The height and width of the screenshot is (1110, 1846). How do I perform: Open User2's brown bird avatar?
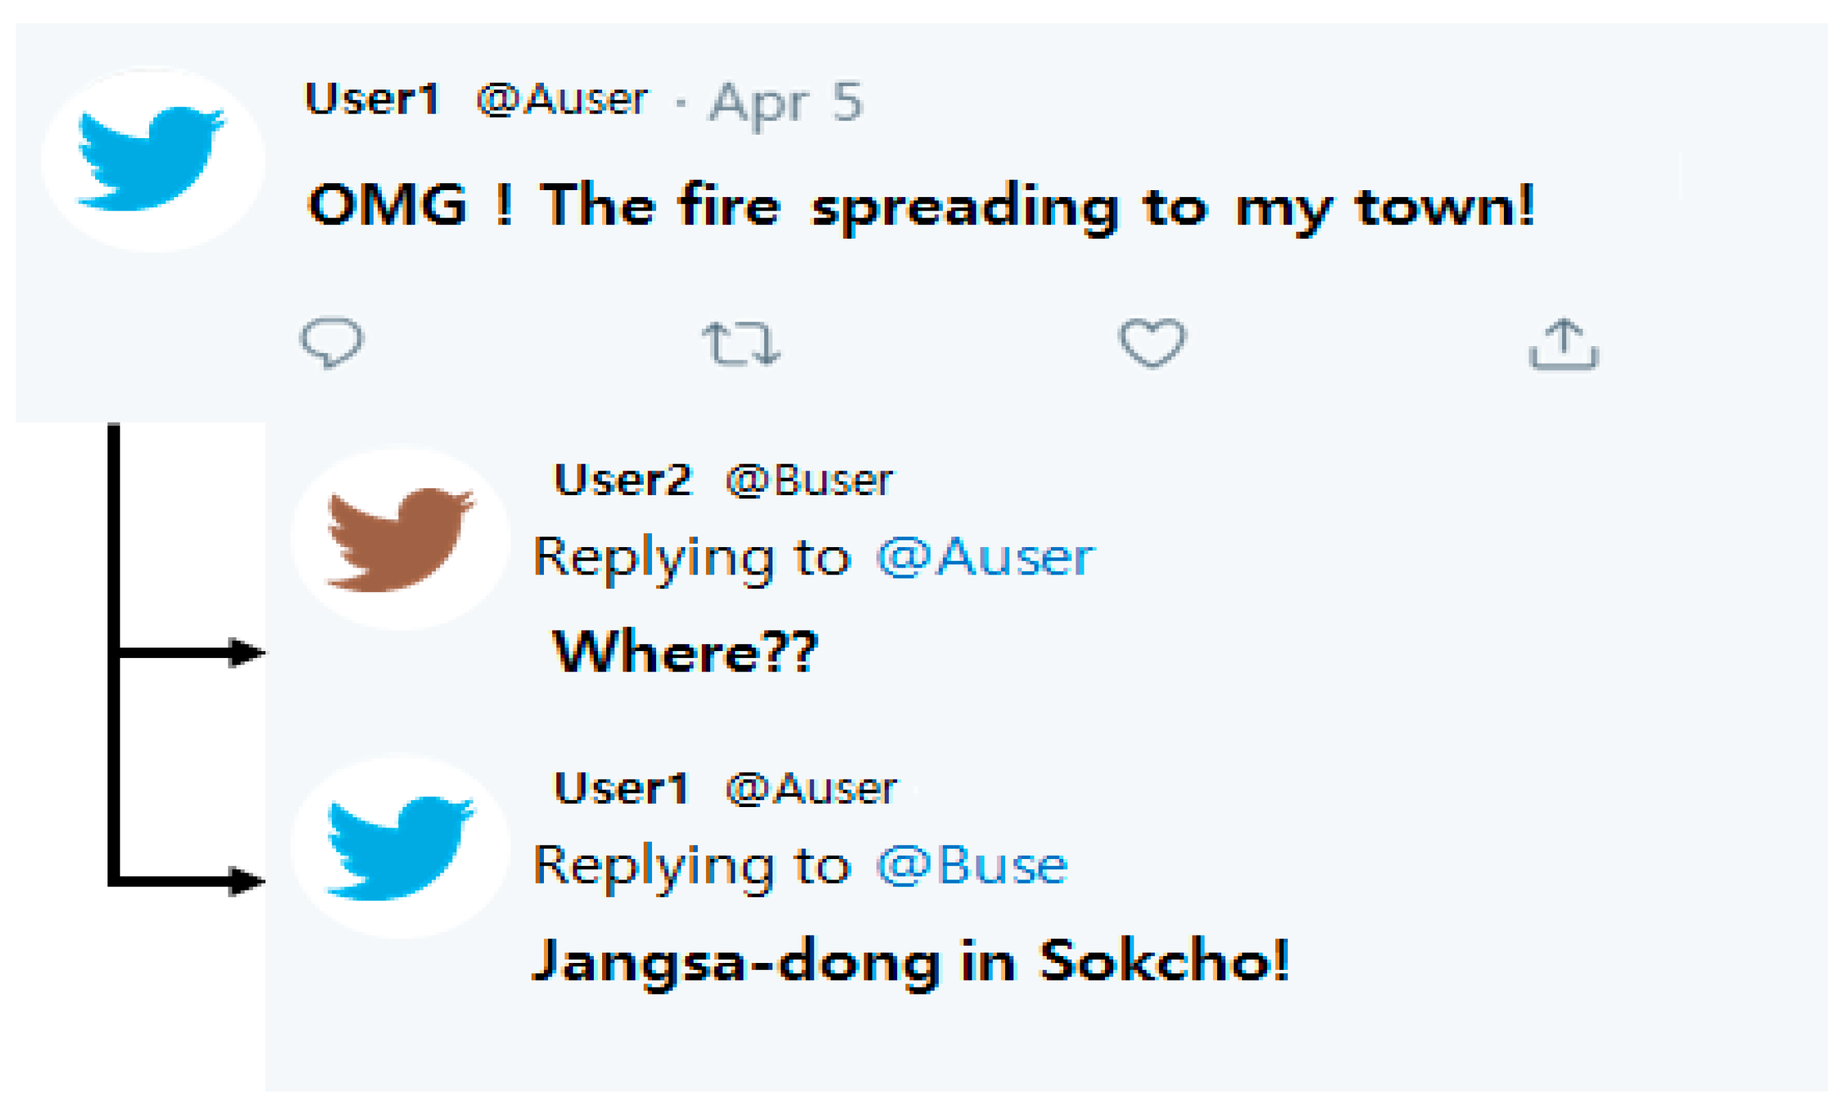coord(400,538)
